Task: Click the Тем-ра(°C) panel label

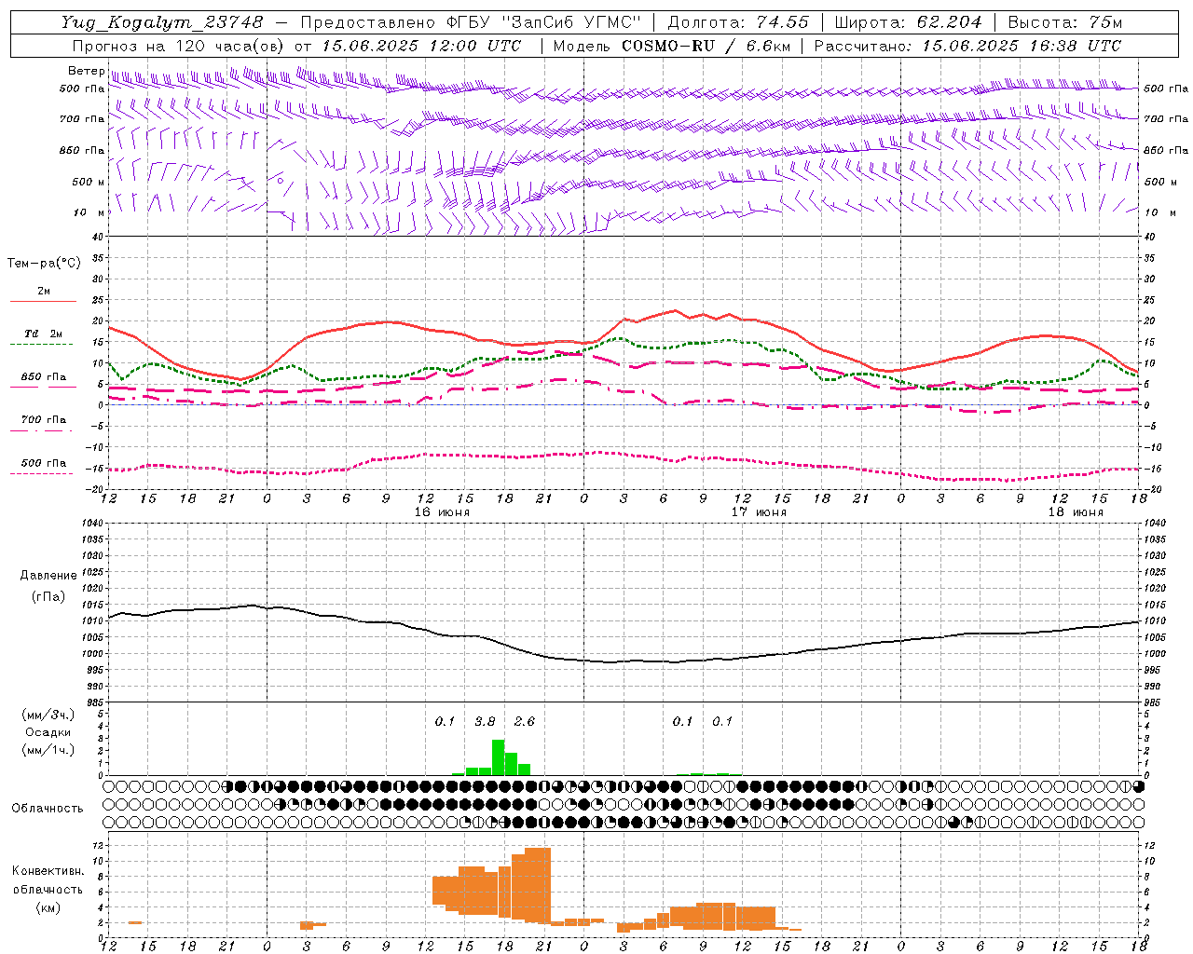Action: tap(44, 264)
